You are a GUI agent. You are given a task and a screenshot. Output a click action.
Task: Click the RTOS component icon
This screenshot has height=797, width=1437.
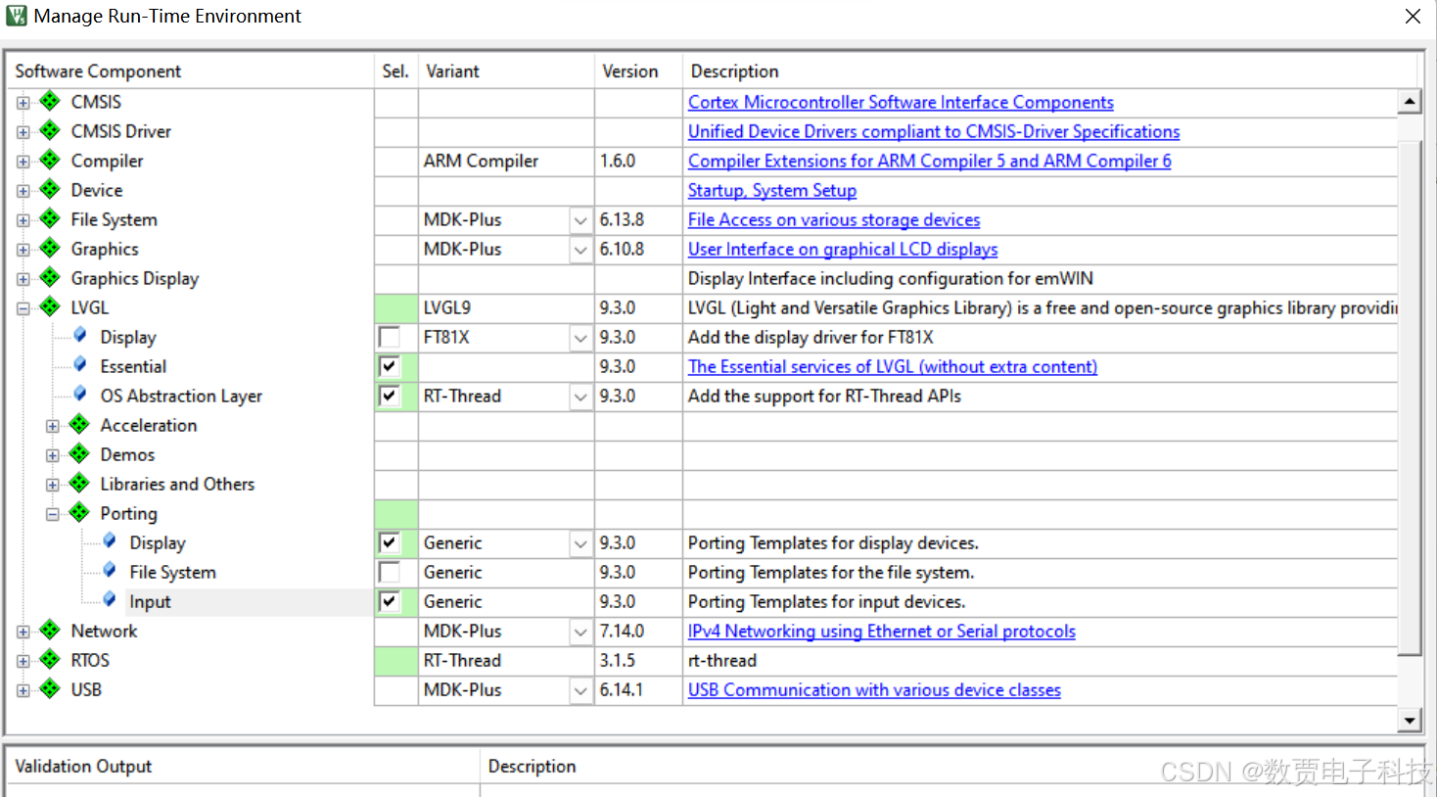[x=50, y=659]
